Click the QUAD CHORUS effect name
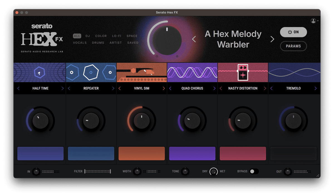 pyautogui.click(x=192, y=88)
